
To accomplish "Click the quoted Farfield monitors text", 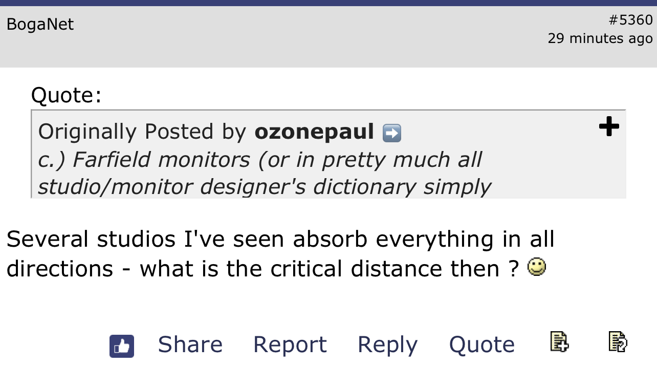I will (x=259, y=160).
